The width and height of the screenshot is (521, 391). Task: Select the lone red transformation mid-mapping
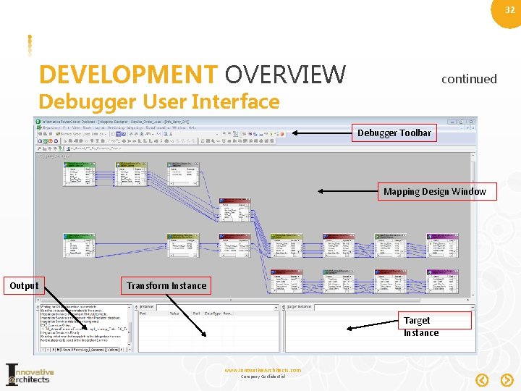point(234,210)
